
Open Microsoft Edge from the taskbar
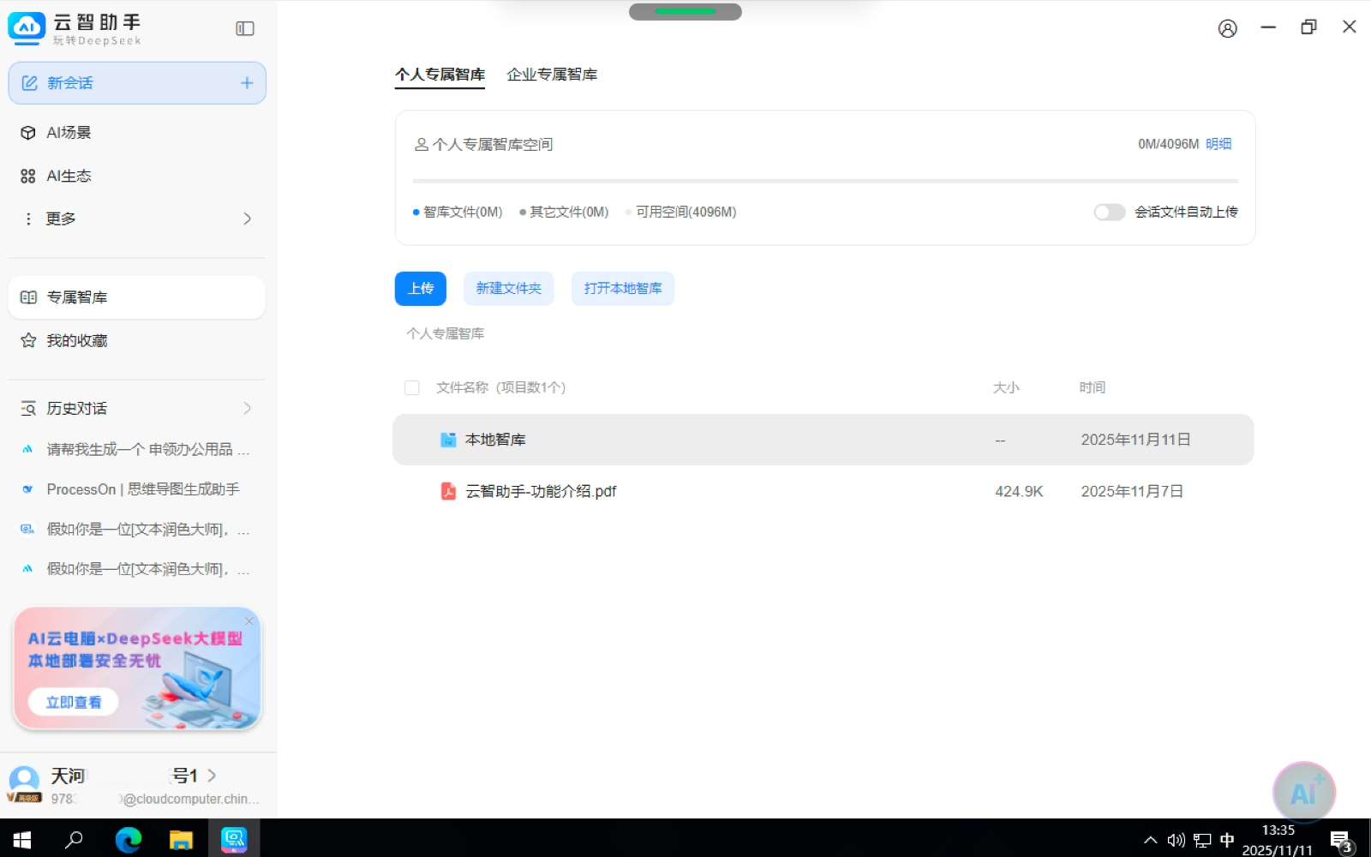[129, 839]
